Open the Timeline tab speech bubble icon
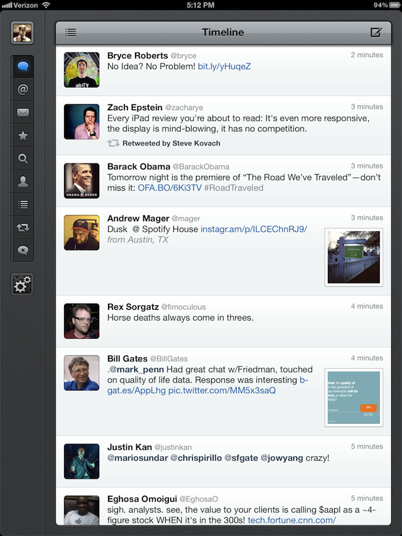 click(23, 67)
